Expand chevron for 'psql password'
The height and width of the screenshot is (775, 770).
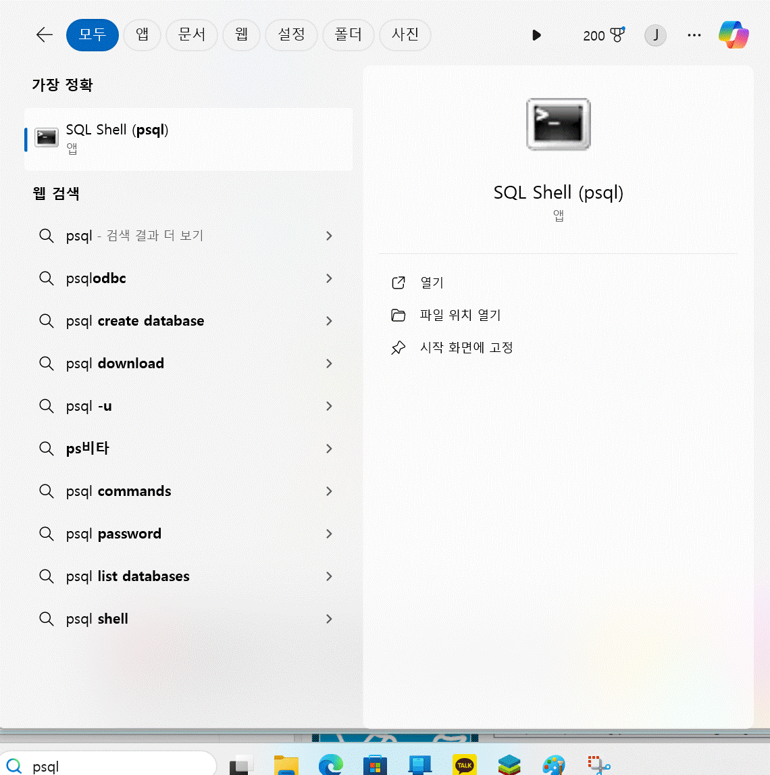point(329,533)
